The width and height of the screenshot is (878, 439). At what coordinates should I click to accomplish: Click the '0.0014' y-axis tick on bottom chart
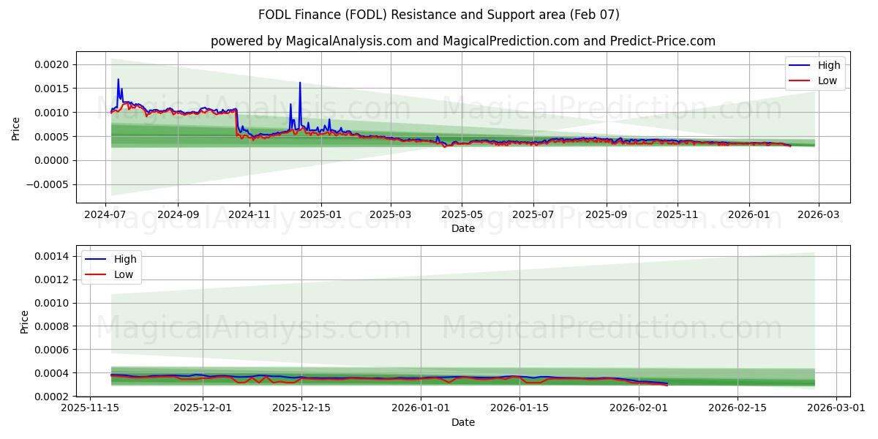tap(53, 256)
